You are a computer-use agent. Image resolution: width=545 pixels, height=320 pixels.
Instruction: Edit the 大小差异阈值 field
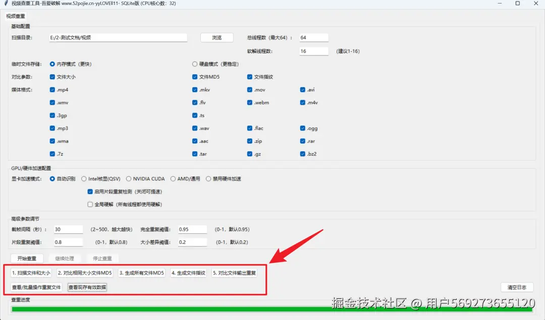point(193,242)
